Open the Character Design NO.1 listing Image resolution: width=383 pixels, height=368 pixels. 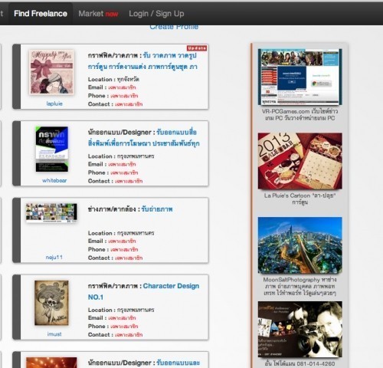143,291
